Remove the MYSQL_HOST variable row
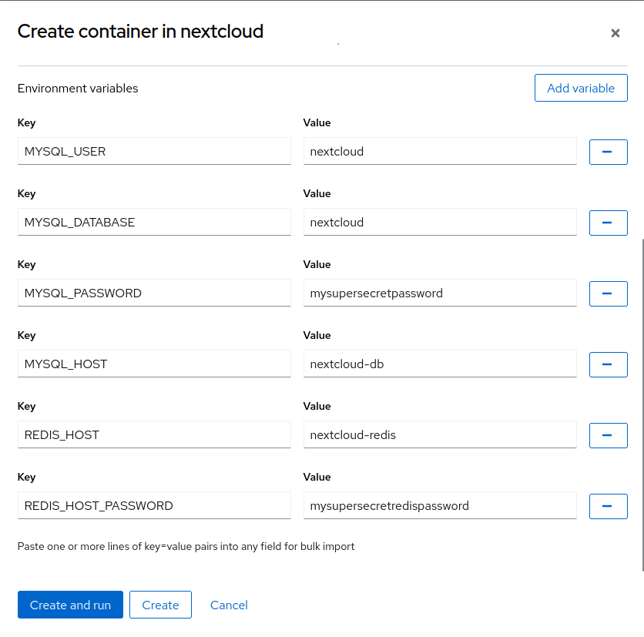The image size is (644, 637). pos(608,364)
